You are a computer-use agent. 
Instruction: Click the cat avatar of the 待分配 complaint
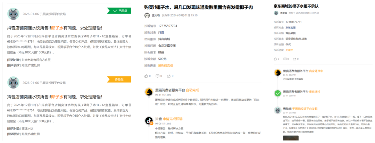(x=14, y=83)
